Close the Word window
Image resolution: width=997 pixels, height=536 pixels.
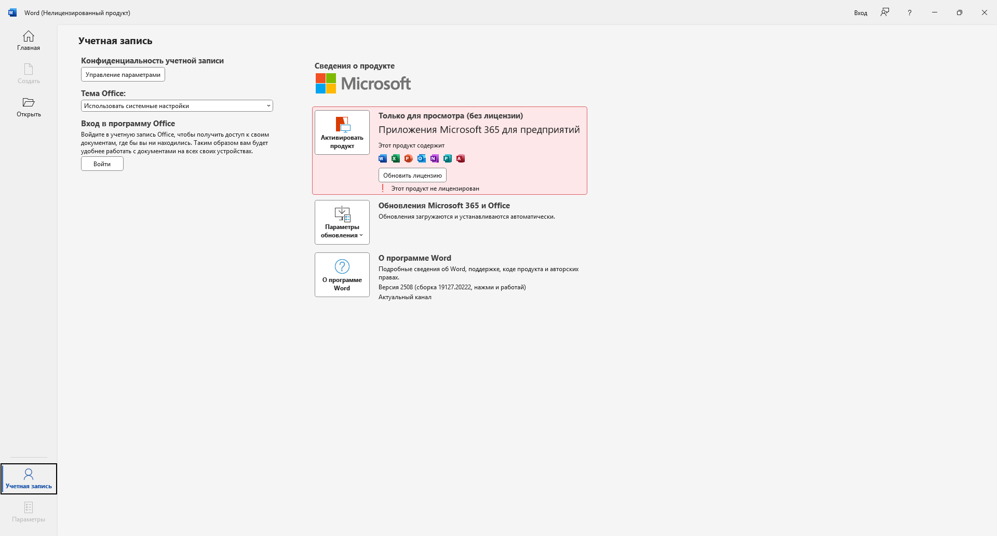[985, 12]
